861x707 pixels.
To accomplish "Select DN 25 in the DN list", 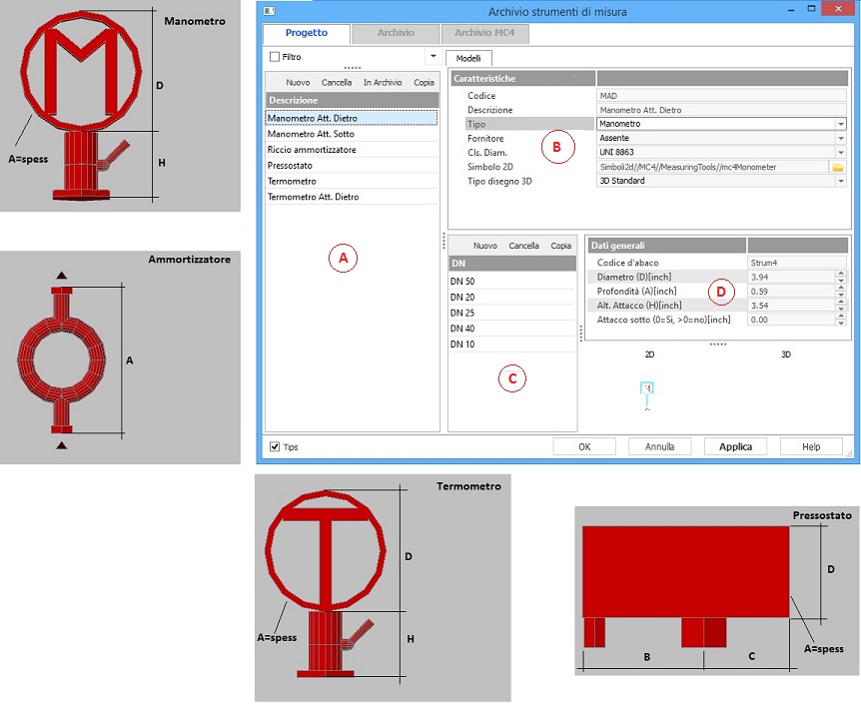I will click(x=462, y=313).
